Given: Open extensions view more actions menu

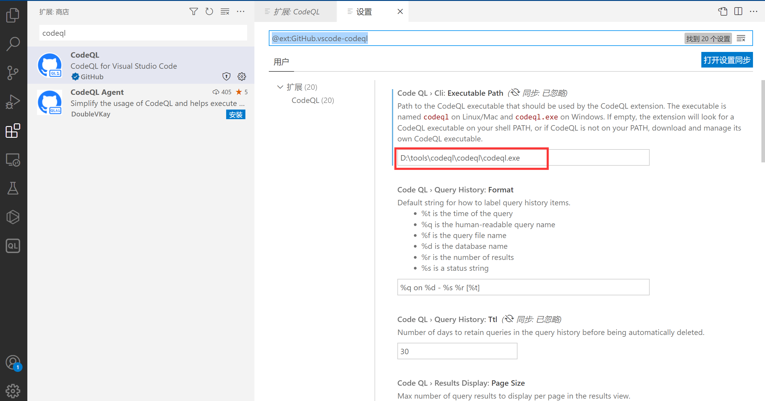Looking at the screenshot, I should click(x=241, y=12).
